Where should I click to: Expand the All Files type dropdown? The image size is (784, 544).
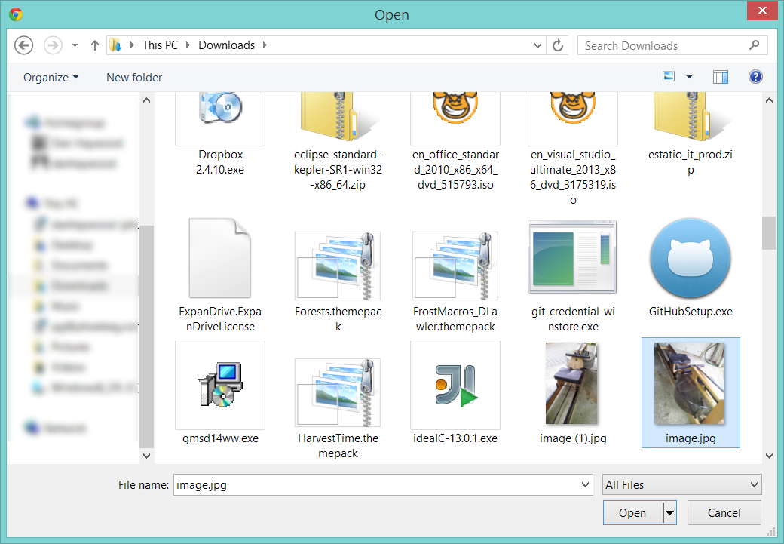pos(682,484)
